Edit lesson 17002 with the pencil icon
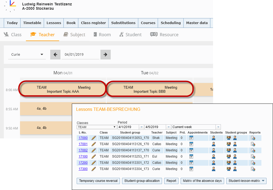The image size is (273, 190). [x=94, y=150]
